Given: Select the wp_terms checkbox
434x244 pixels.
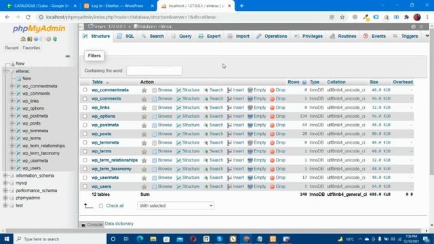Looking at the screenshot, I should (x=85, y=151).
